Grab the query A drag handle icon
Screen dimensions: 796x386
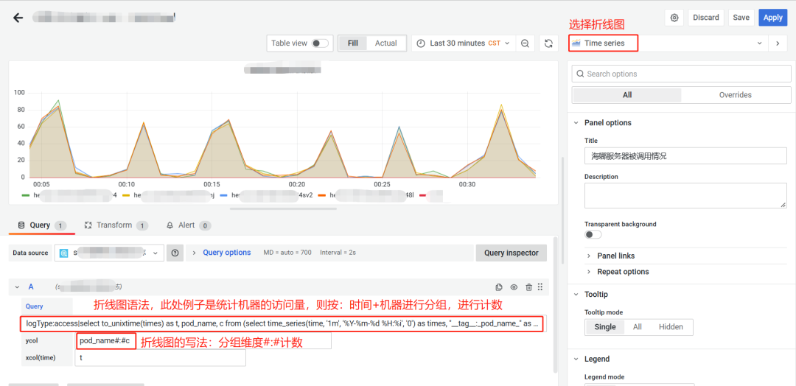pos(540,287)
